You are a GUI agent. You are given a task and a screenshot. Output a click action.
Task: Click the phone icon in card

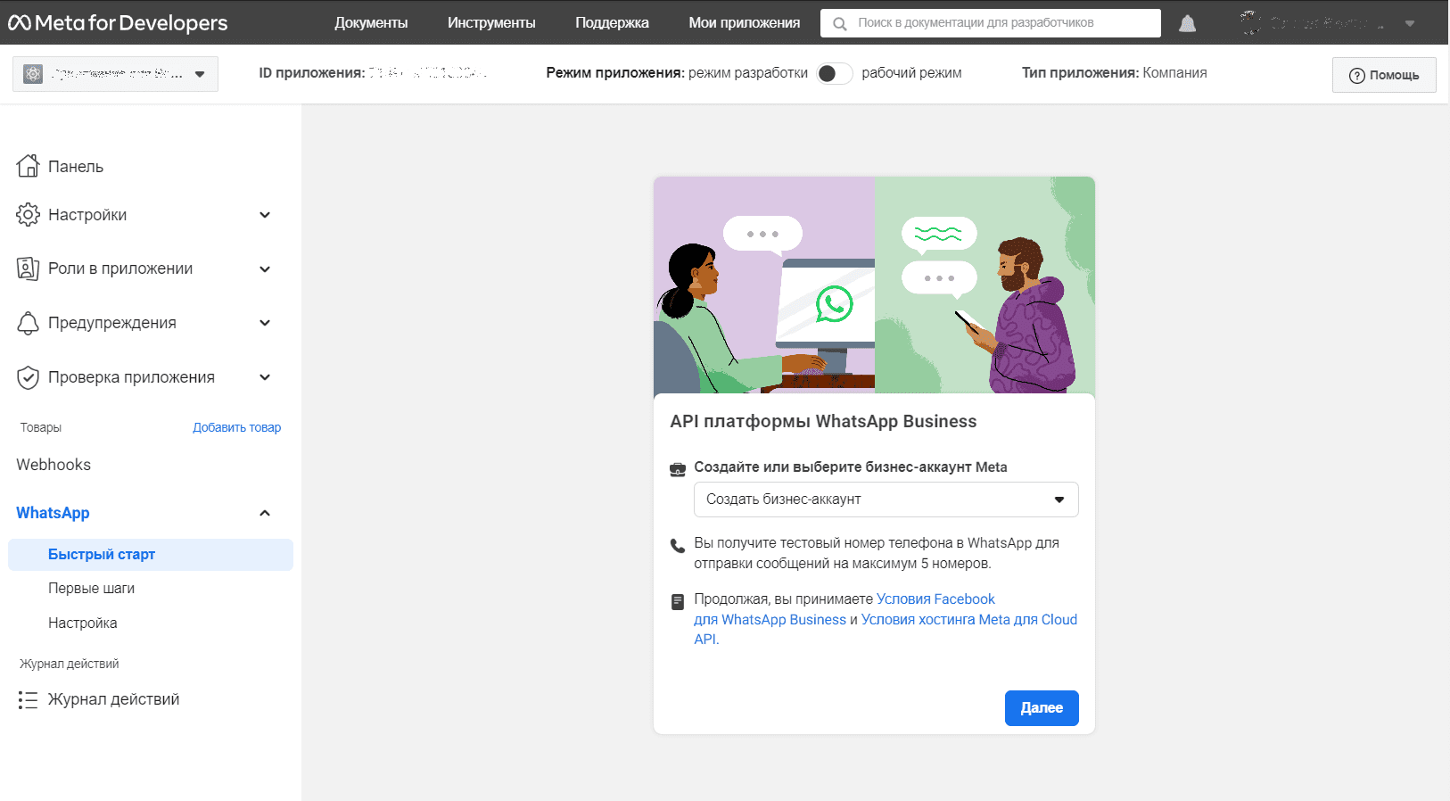coord(678,545)
